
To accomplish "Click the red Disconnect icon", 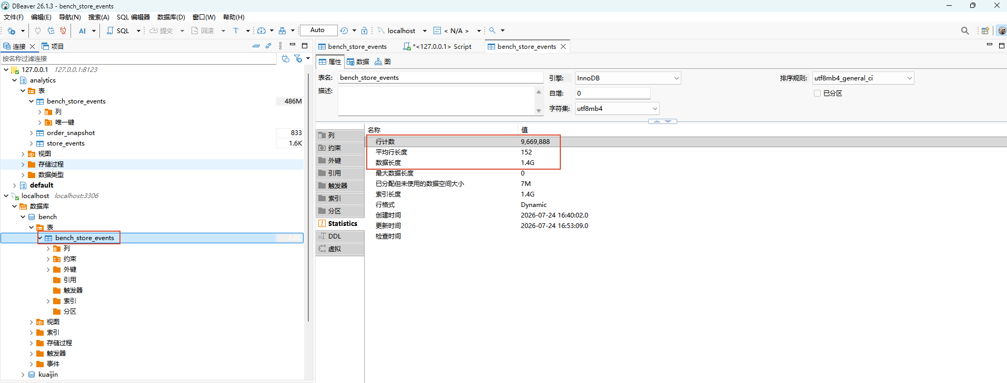I will (x=63, y=30).
